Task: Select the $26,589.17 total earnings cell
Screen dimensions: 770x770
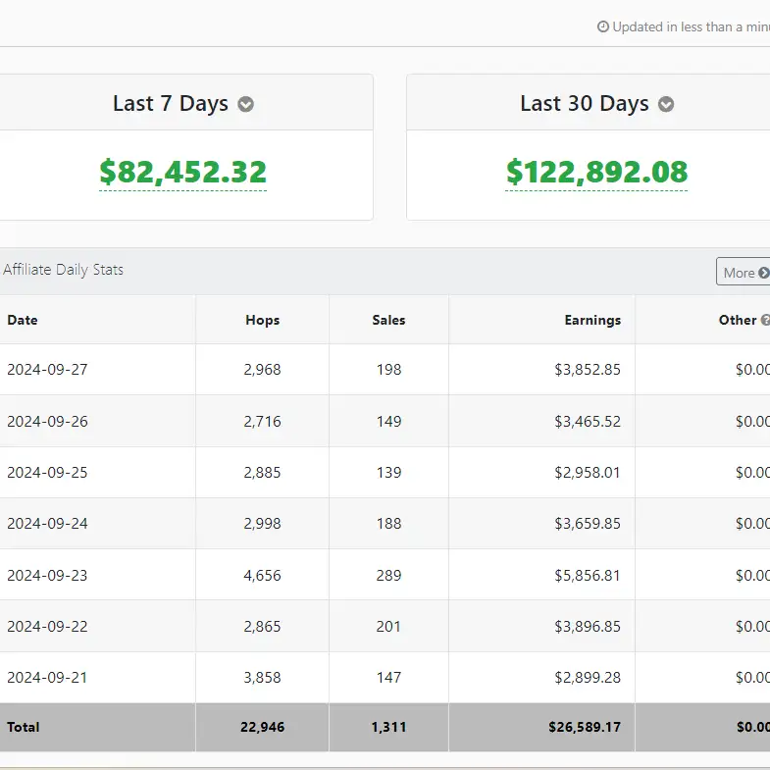Action: (585, 727)
